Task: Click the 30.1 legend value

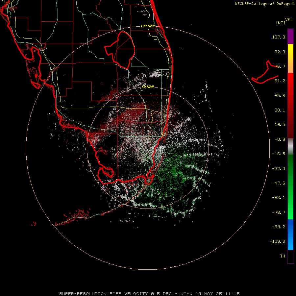Action: point(280,110)
